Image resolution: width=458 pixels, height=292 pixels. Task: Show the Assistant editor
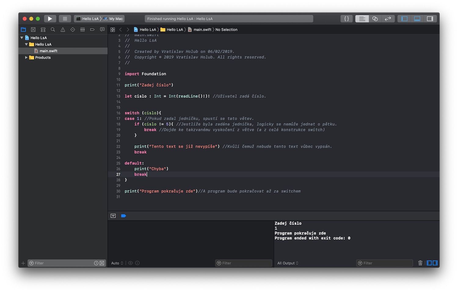pos(375,19)
